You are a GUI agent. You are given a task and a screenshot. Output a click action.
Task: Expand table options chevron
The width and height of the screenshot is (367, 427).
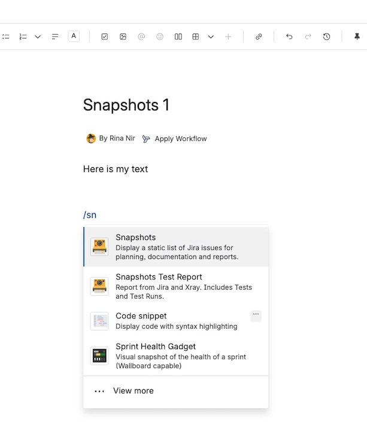pyautogui.click(x=211, y=37)
